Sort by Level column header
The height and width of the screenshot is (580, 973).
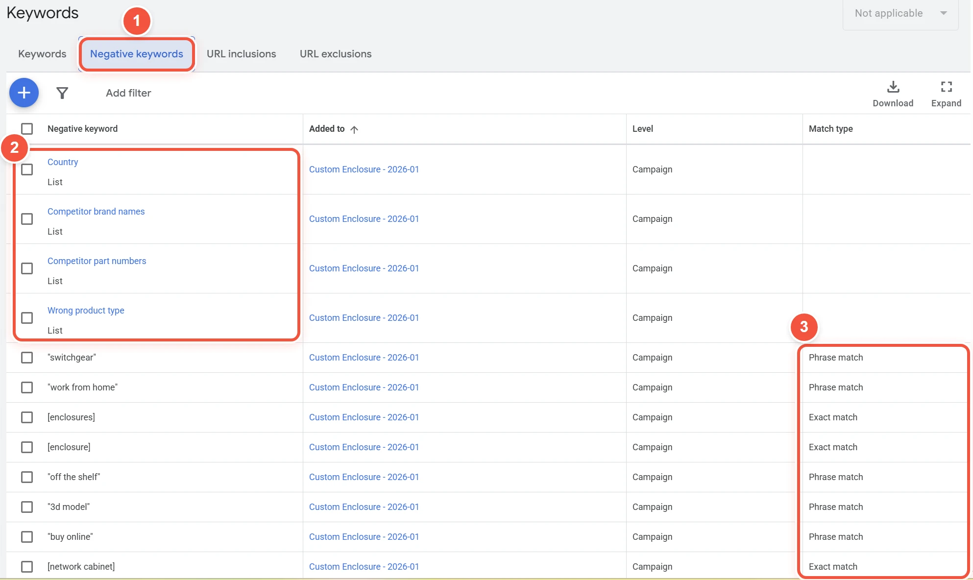[643, 129]
